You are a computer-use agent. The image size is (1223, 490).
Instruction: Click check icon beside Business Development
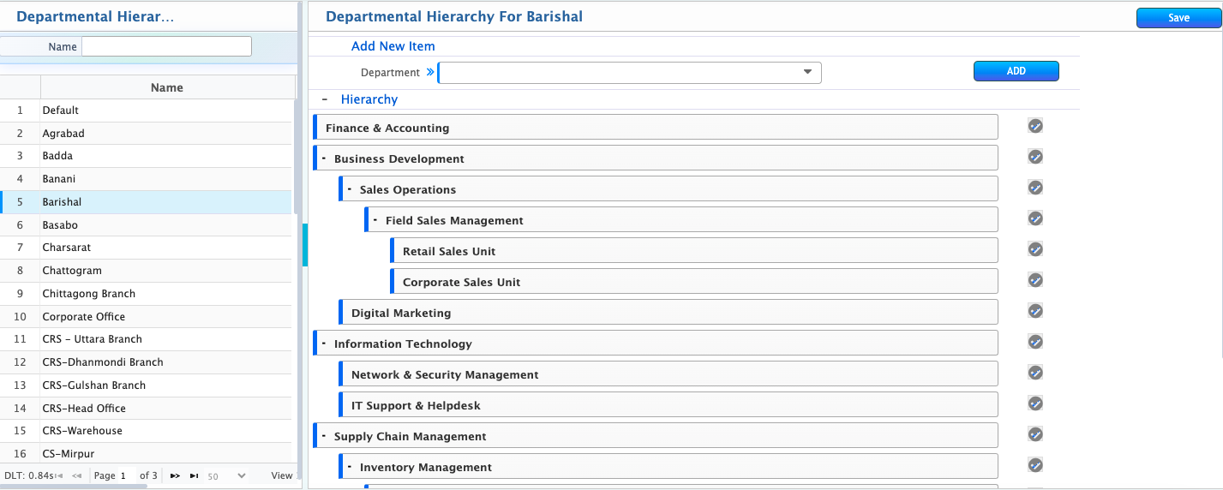pos(1035,157)
